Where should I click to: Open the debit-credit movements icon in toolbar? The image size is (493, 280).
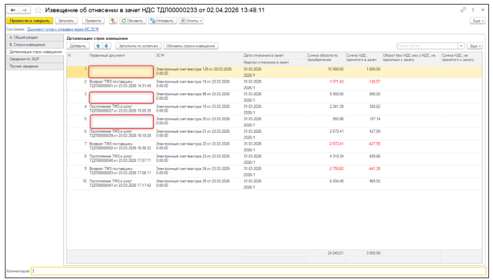tap(113, 21)
